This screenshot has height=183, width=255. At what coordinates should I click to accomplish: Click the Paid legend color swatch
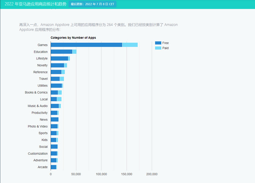(158, 48)
